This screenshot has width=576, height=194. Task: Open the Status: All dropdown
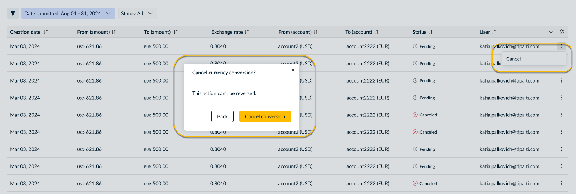138,13
